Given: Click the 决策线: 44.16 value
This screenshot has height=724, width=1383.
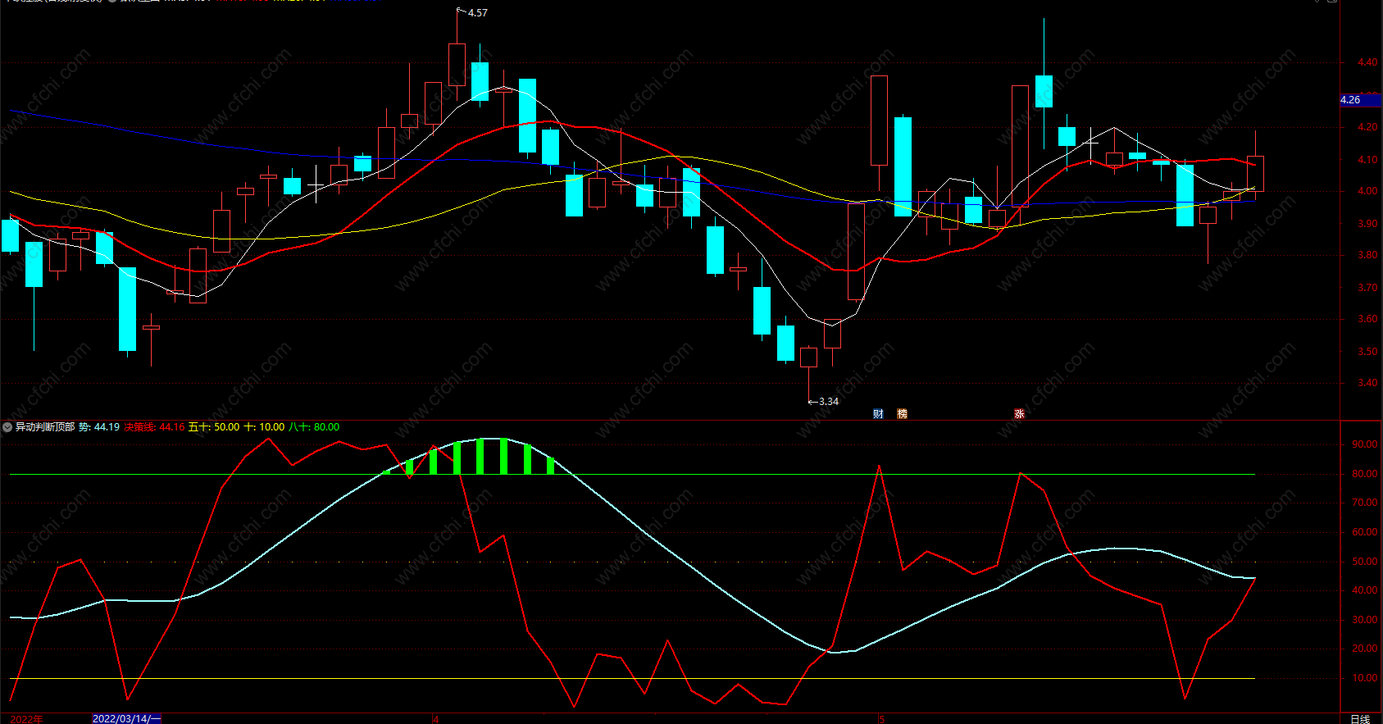Looking at the screenshot, I should point(154,427).
